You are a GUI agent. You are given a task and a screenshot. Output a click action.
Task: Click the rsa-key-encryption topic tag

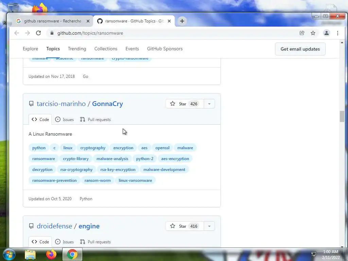click(118, 170)
